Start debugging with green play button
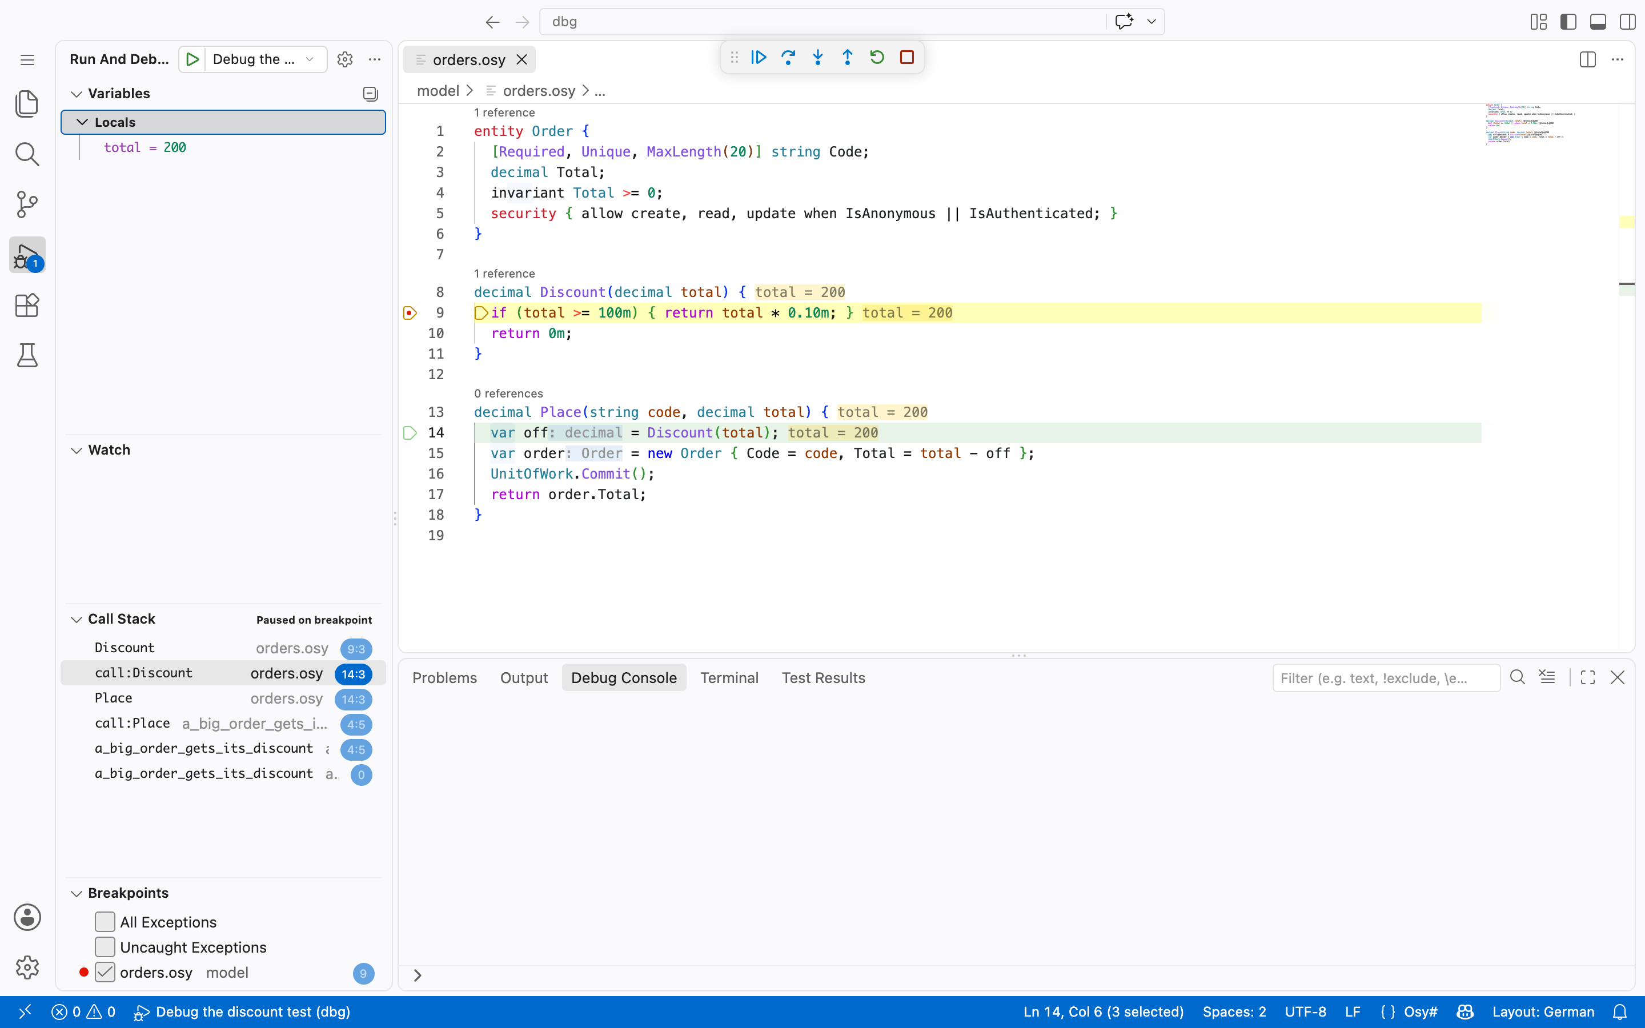Viewport: 1645px width, 1028px height. [x=192, y=59]
